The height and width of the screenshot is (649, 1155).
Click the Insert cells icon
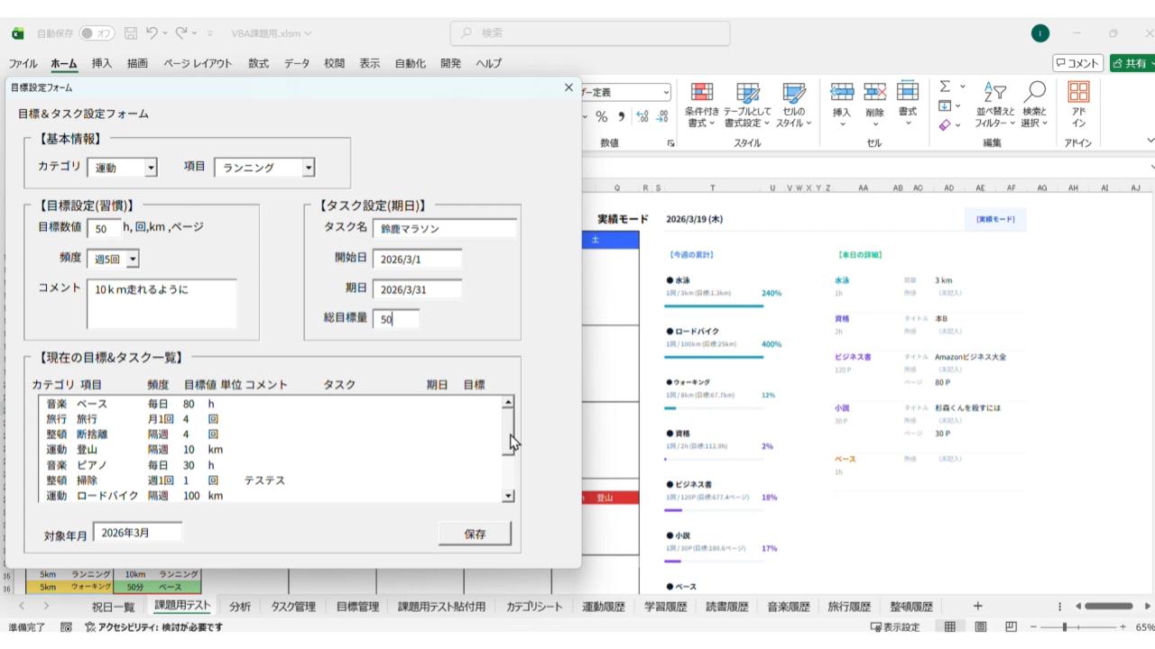(x=841, y=93)
